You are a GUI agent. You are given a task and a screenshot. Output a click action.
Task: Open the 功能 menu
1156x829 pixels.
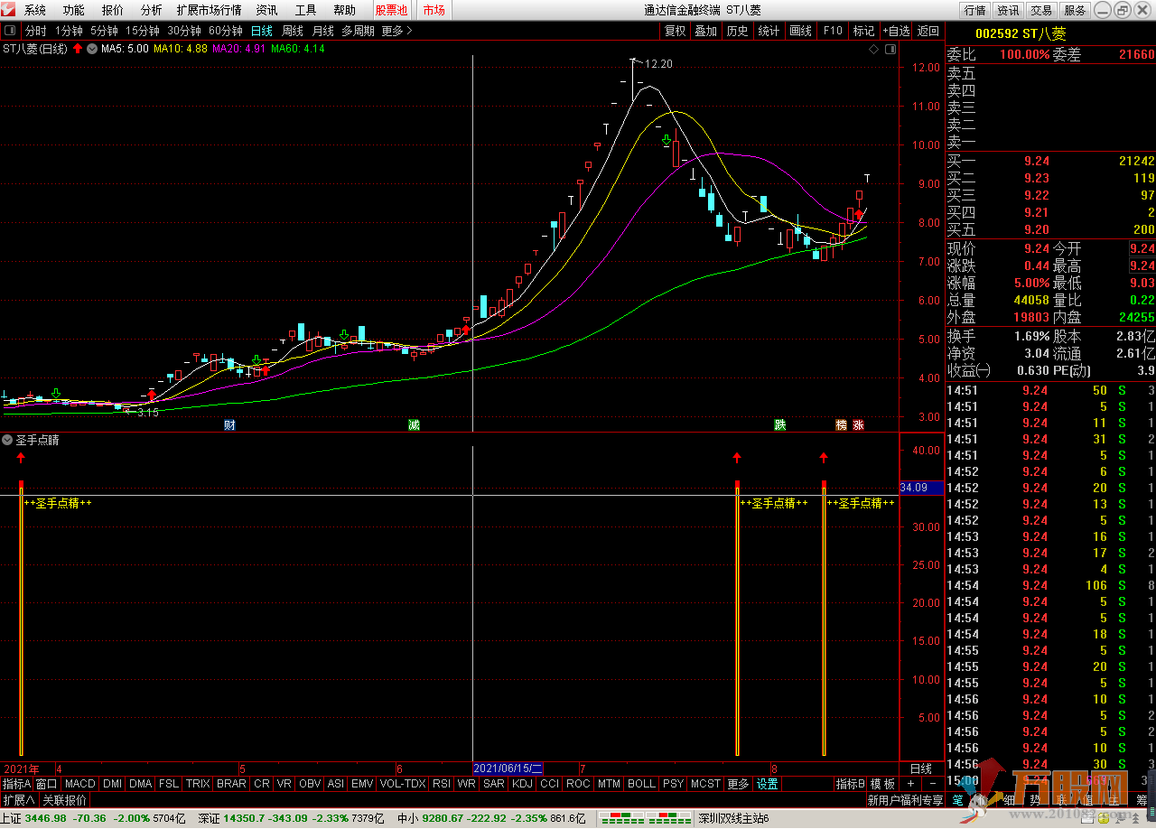tap(74, 11)
